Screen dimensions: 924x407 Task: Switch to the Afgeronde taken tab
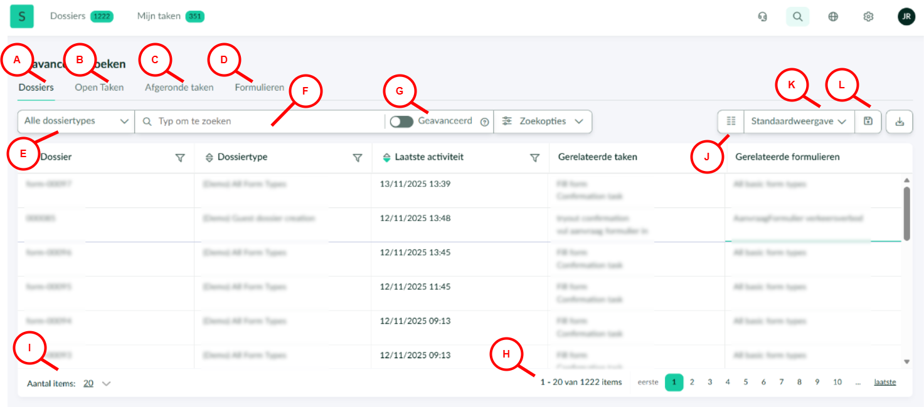point(179,88)
